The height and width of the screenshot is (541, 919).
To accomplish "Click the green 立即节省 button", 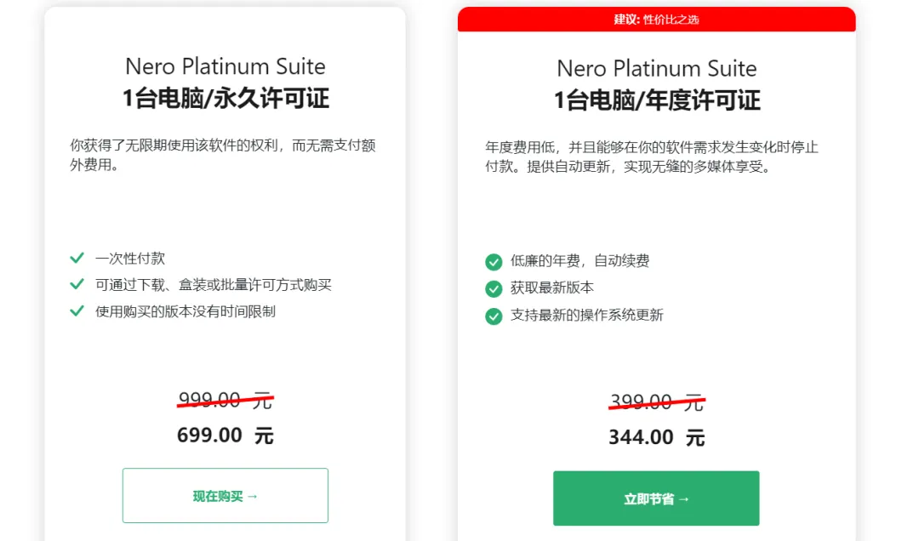I will 656,498.
